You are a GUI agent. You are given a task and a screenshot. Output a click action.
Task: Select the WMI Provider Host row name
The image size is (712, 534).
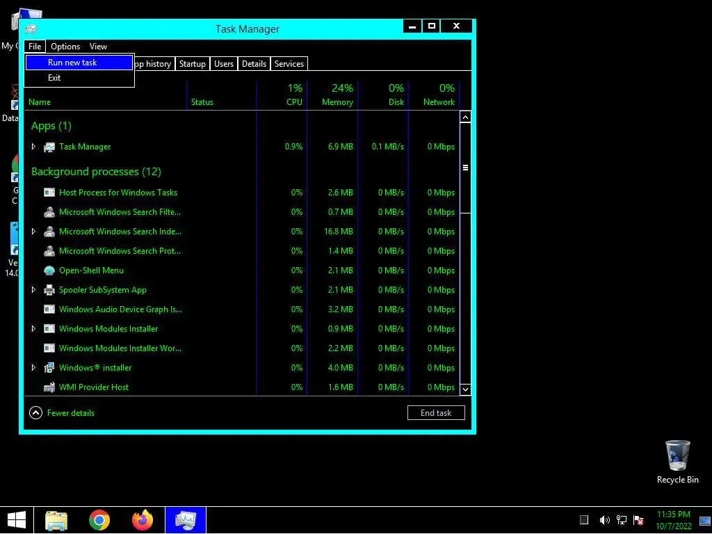pos(94,387)
